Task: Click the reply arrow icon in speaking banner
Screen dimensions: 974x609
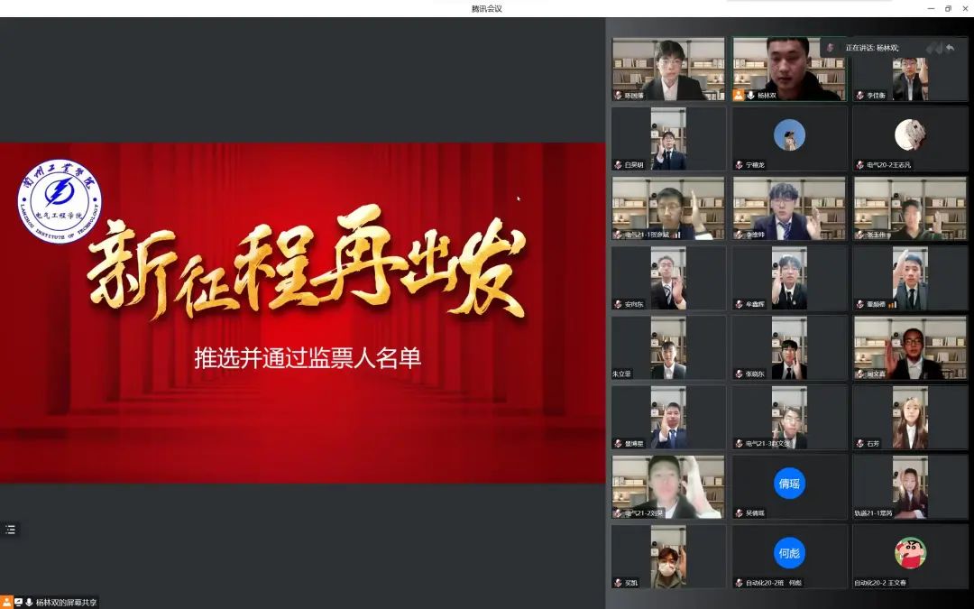Action: [x=950, y=48]
